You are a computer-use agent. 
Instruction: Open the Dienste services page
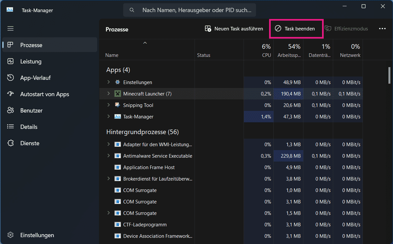pyautogui.click(x=30, y=143)
